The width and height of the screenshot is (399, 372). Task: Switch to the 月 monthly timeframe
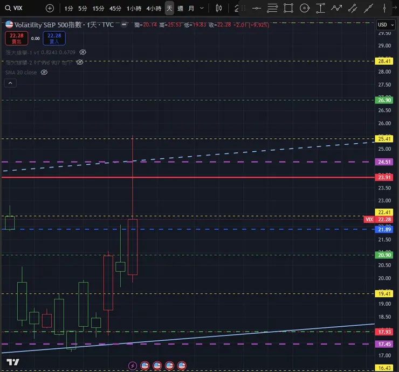(x=191, y=9)
